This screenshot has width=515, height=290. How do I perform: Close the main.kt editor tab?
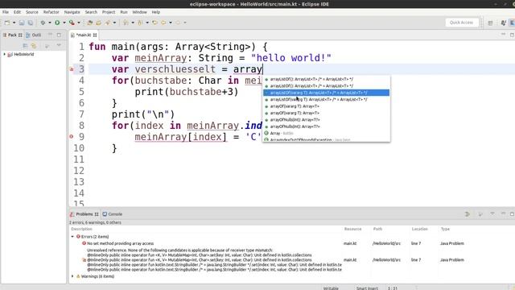click(95, 35)
